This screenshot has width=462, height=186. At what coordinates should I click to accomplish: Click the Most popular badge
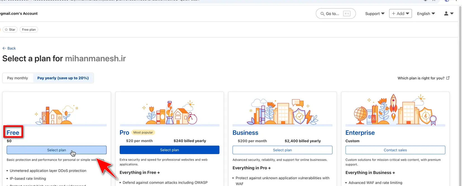point(143,132)
